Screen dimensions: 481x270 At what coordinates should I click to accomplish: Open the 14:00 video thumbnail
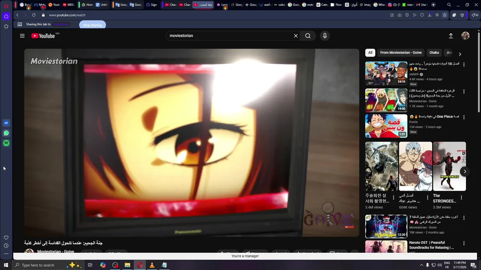pos(386,100)
